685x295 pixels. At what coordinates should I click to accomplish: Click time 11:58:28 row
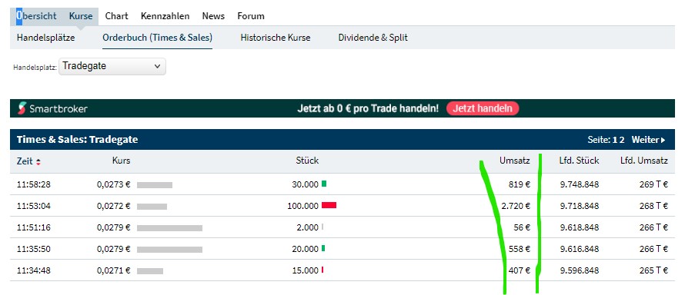[34, 184]
